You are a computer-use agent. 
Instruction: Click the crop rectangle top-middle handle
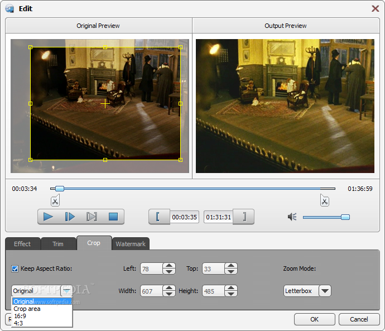click(105, 47)
